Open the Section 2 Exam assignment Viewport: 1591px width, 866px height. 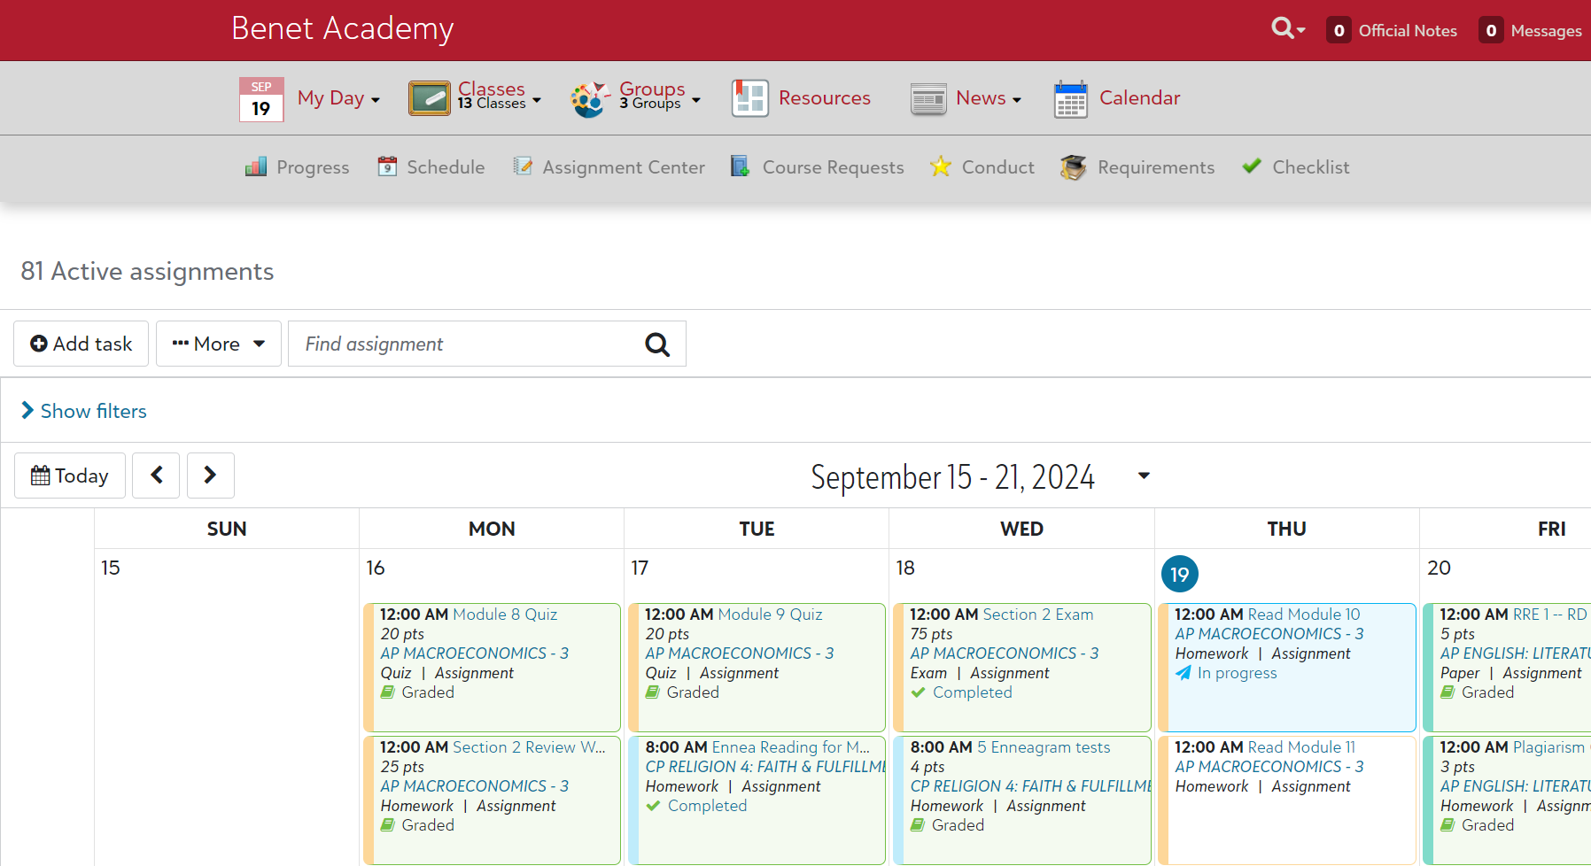(1037, 615)
